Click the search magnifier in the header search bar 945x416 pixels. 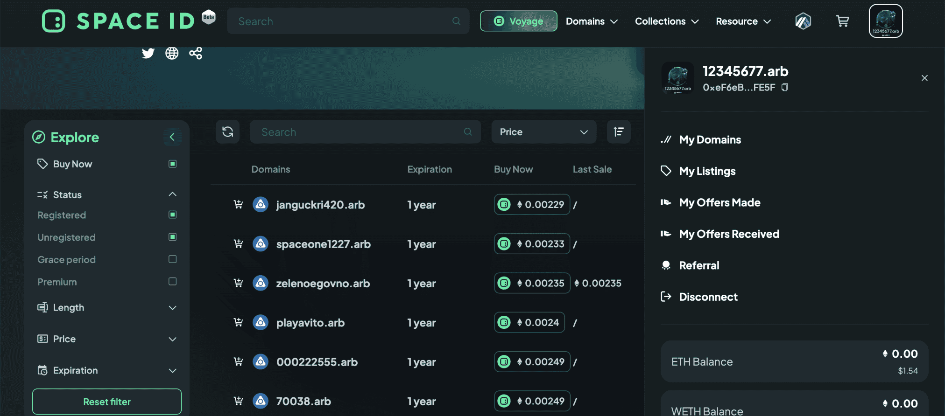pos(456,21)
